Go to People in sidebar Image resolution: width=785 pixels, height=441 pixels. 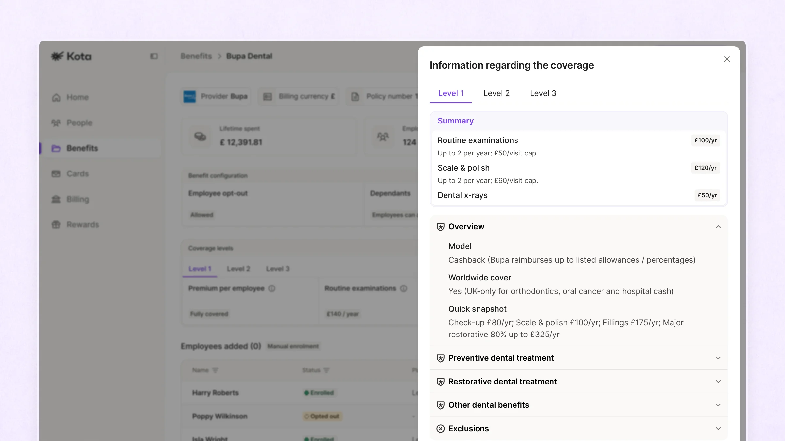click(x=79, y=123)
